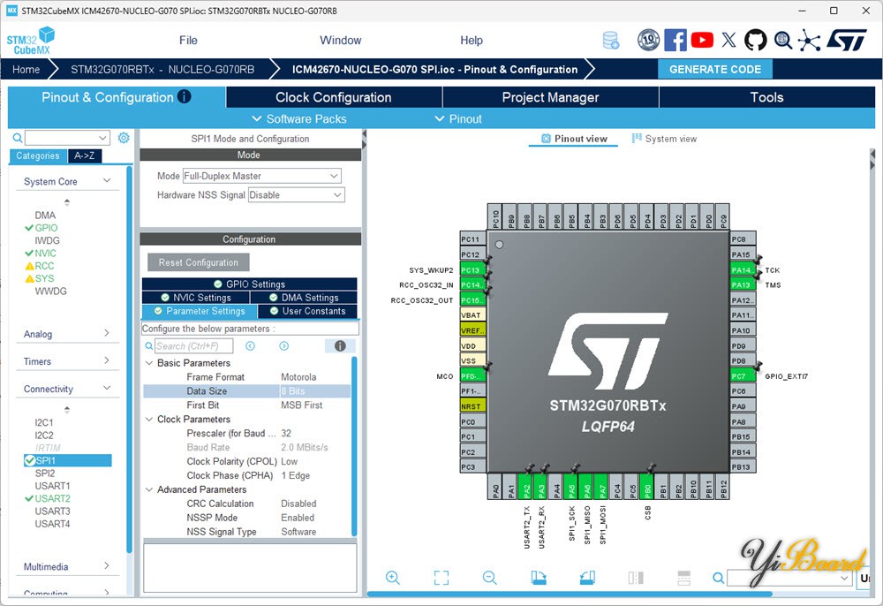
Task: Open the categories settings gear icon
Action: click(124, 138)
